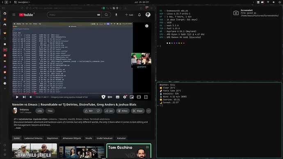Click the shield icon in player controls
Viewport: 283px width, 159px height.
click(x=103, y=97)
